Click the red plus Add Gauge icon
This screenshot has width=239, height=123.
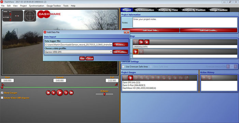point(130,78)
